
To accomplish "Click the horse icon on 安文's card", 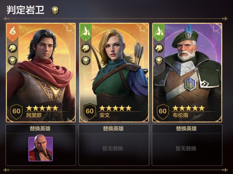I will click(x=86, y=48).
